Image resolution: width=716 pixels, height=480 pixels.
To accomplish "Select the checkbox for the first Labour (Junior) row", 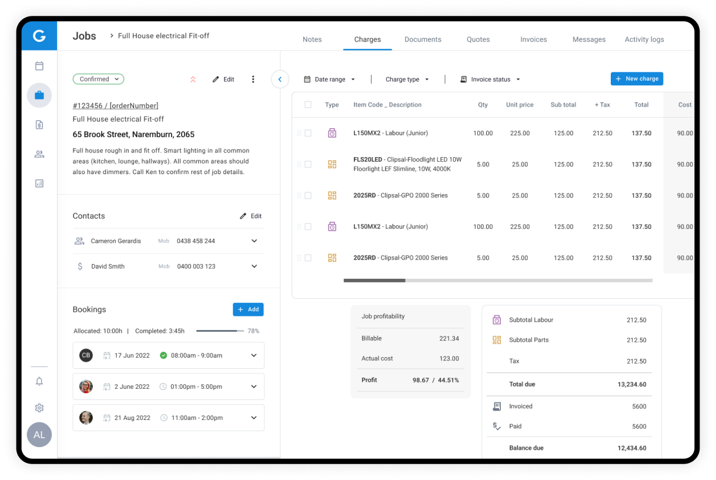I will (x=308, y=134).
